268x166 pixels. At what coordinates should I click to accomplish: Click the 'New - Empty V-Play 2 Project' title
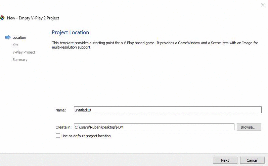33,18
